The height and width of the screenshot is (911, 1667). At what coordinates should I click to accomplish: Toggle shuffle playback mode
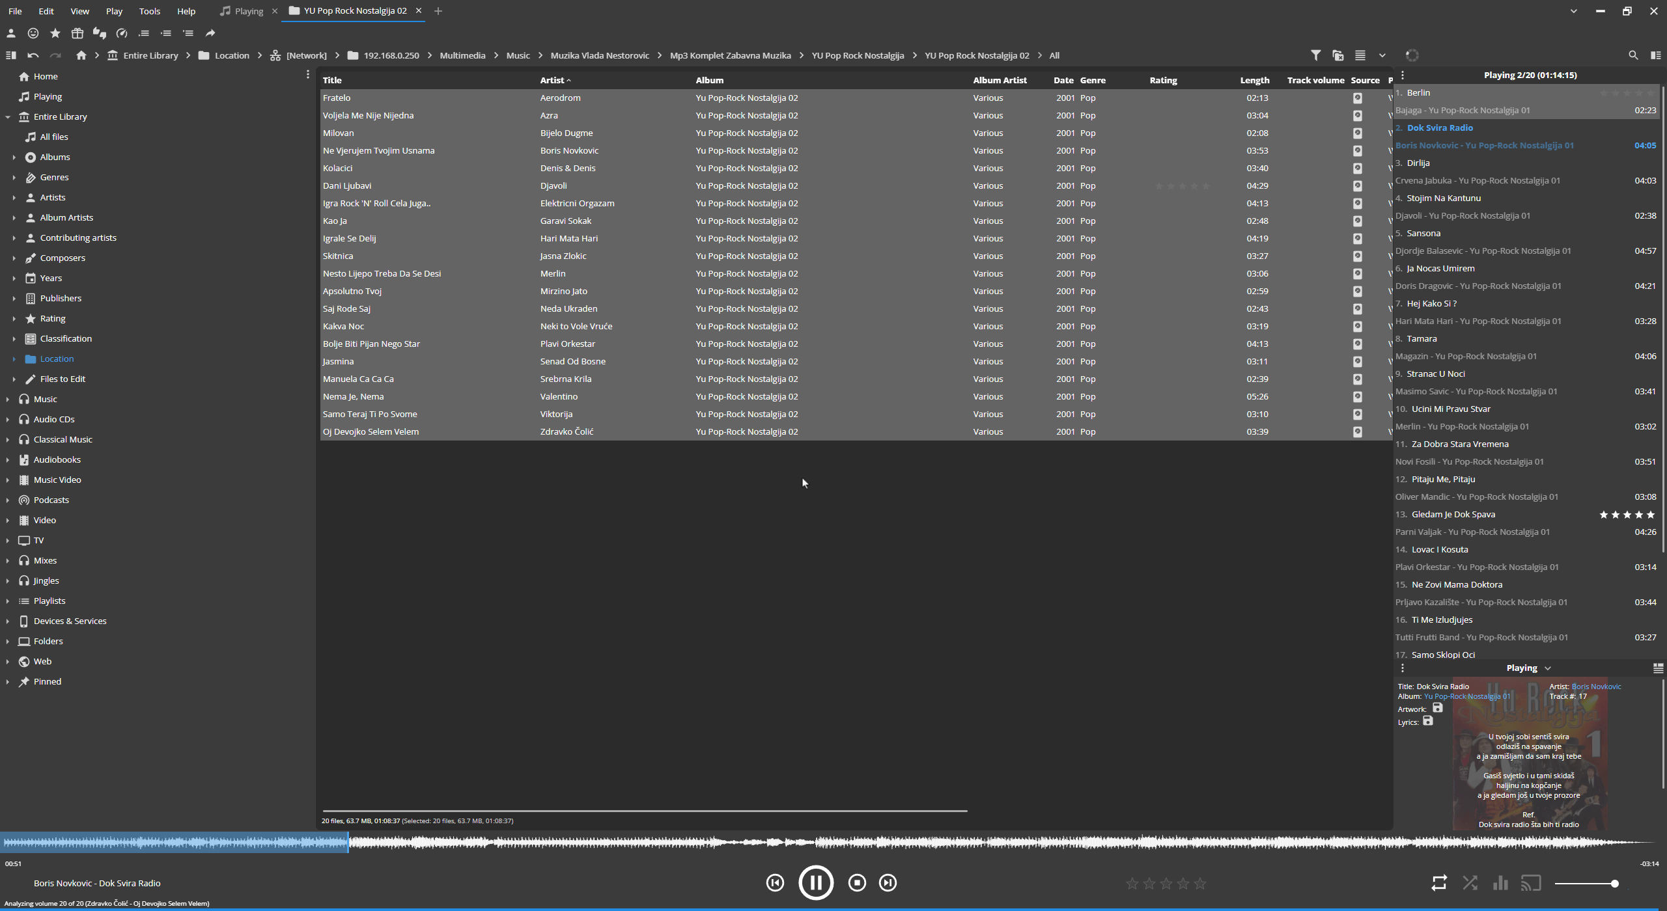pyautogui.click(x=1470, y=883)
